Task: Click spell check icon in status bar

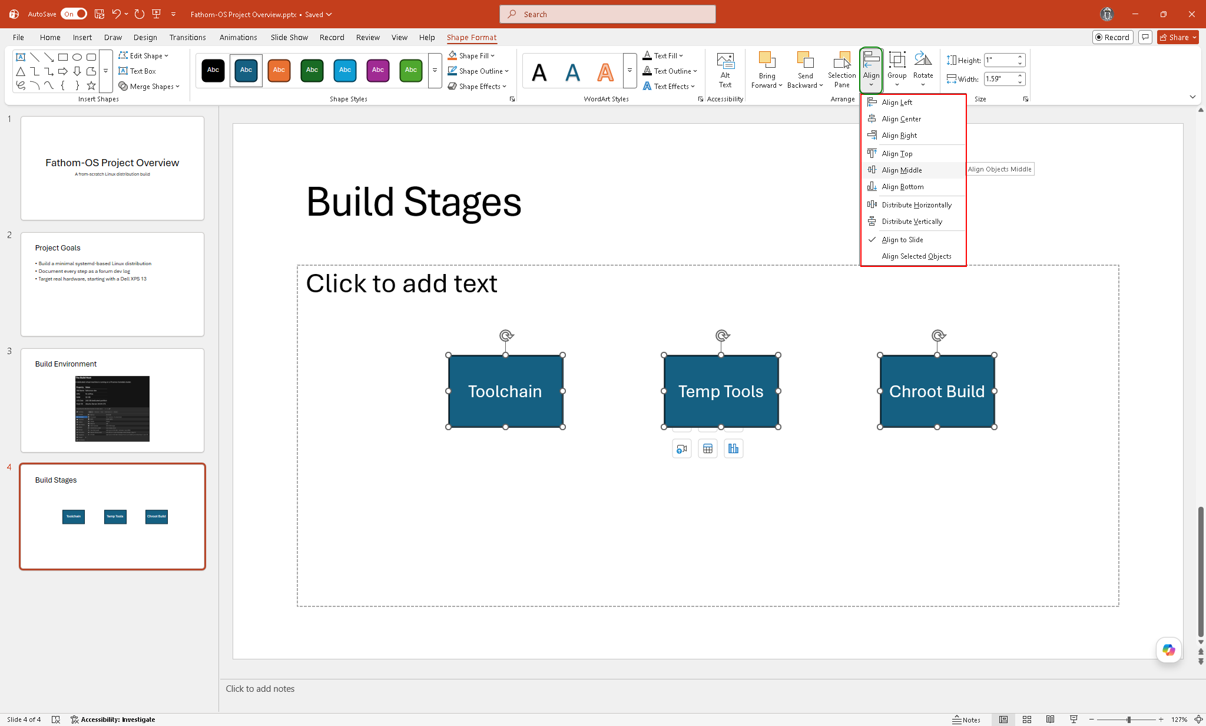Action: (56, 720)
